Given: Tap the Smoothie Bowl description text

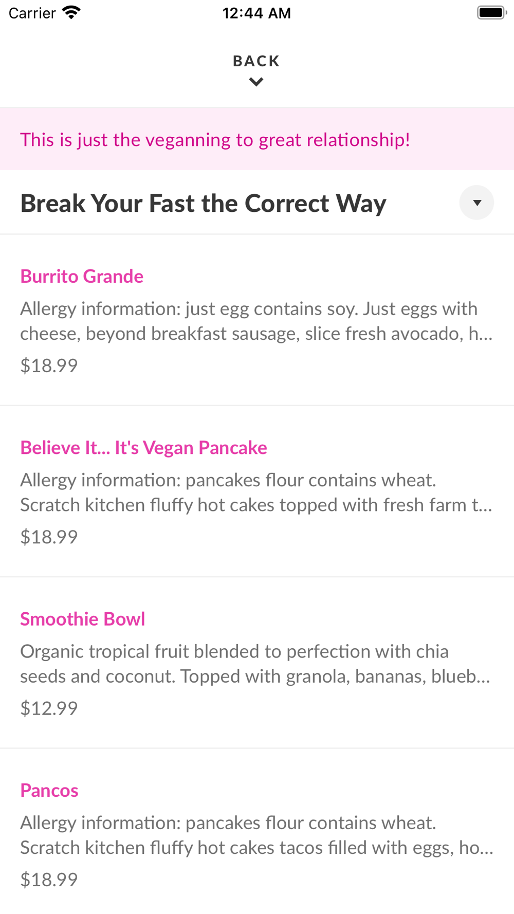Looking at the screenshot, I should point(256,664).
